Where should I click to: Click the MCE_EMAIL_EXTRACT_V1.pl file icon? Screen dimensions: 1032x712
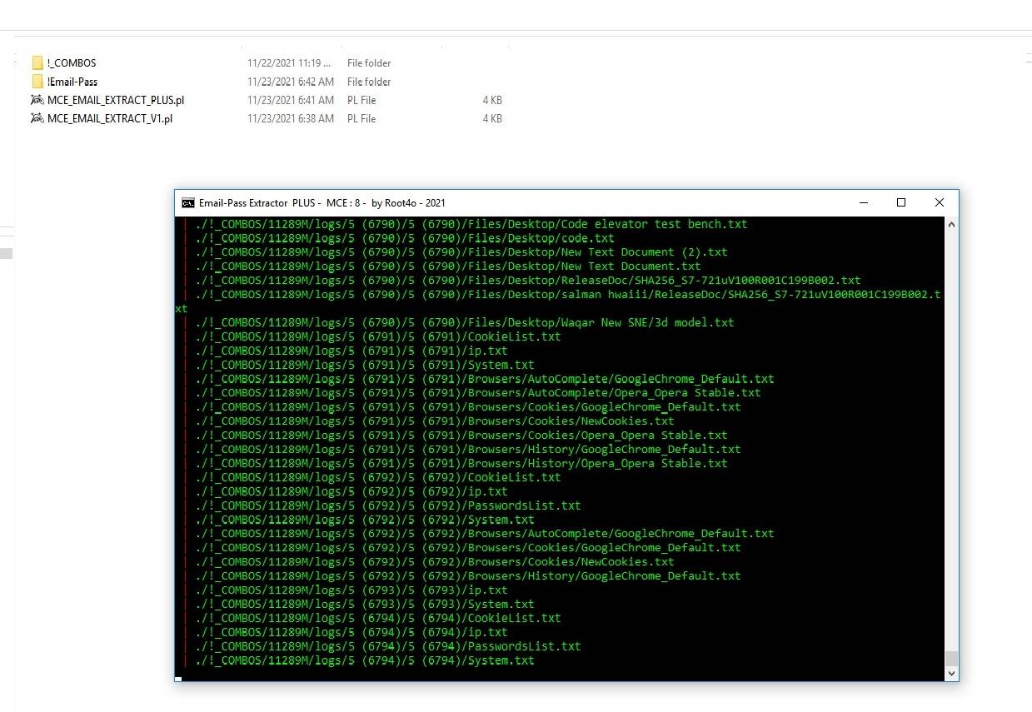(37, 118)
